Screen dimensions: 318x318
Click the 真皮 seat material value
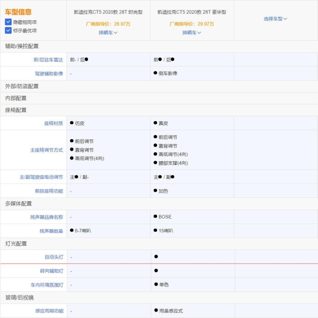[x=161, y=123]
